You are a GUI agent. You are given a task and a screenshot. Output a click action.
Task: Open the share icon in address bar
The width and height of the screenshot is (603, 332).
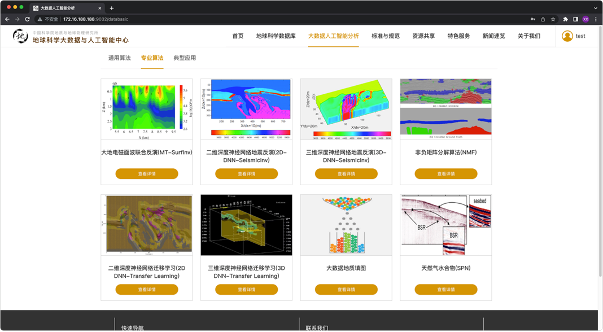[x=543, y=19]
